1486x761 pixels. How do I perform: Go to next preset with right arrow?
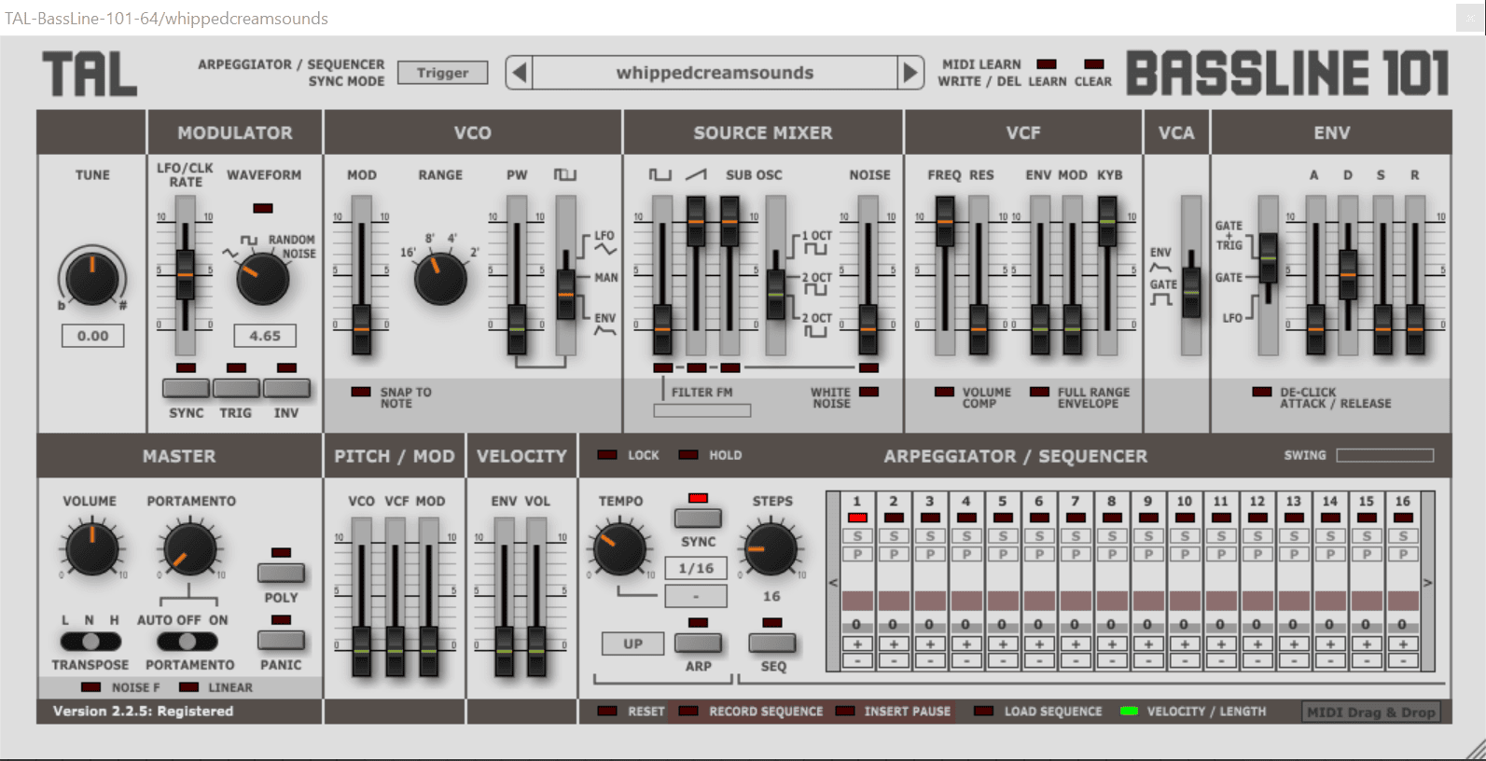pos(910,73)
